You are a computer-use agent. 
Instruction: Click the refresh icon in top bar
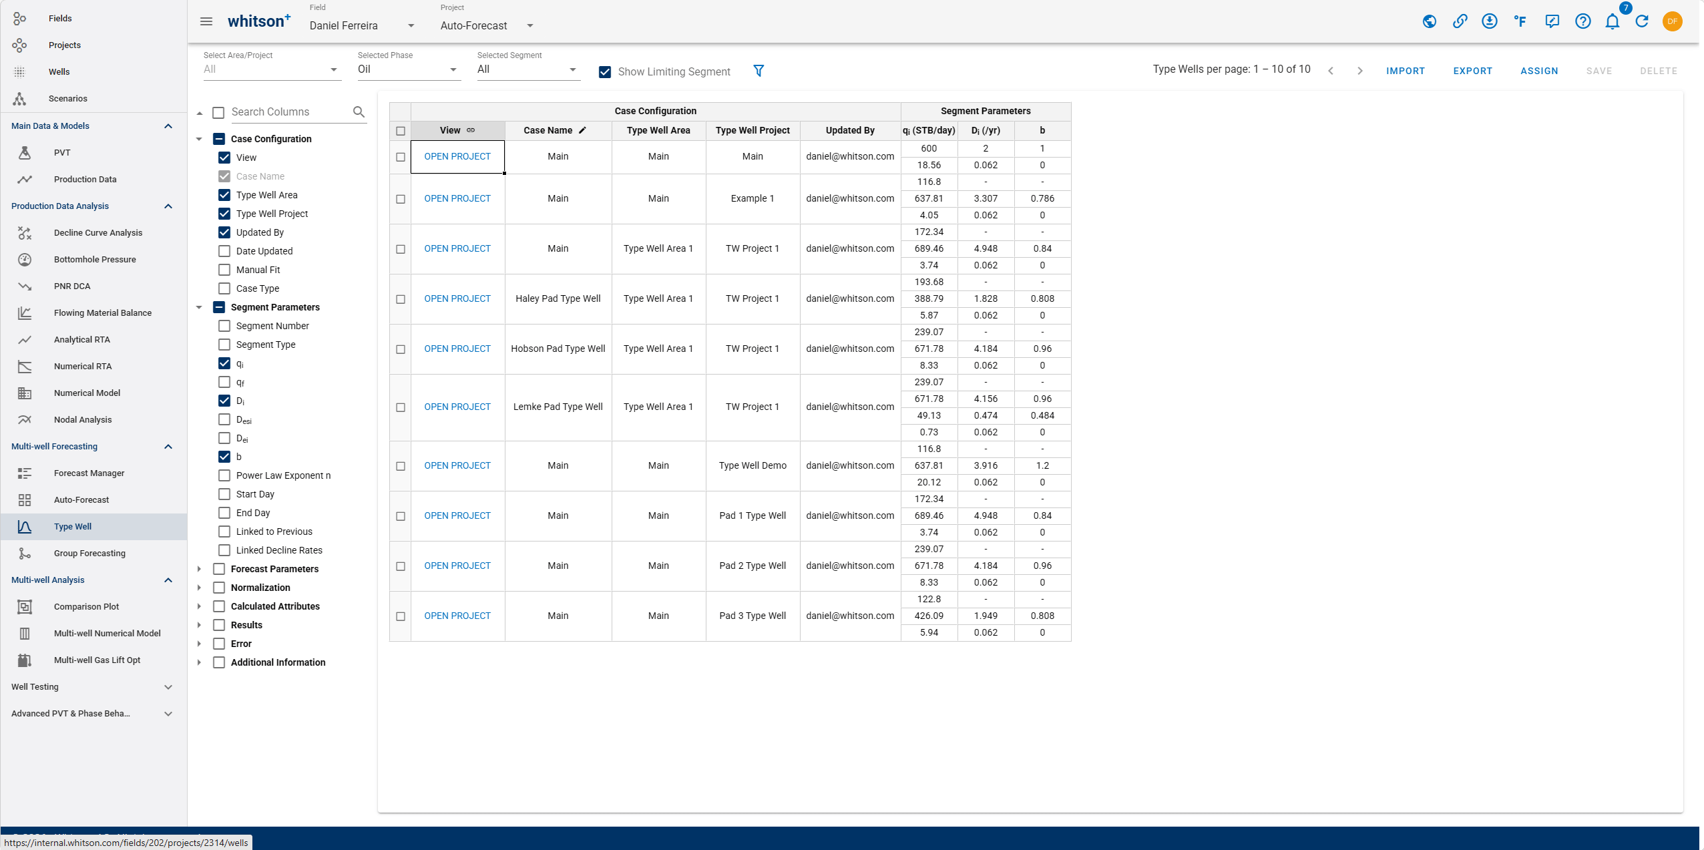click(1642, 21)
